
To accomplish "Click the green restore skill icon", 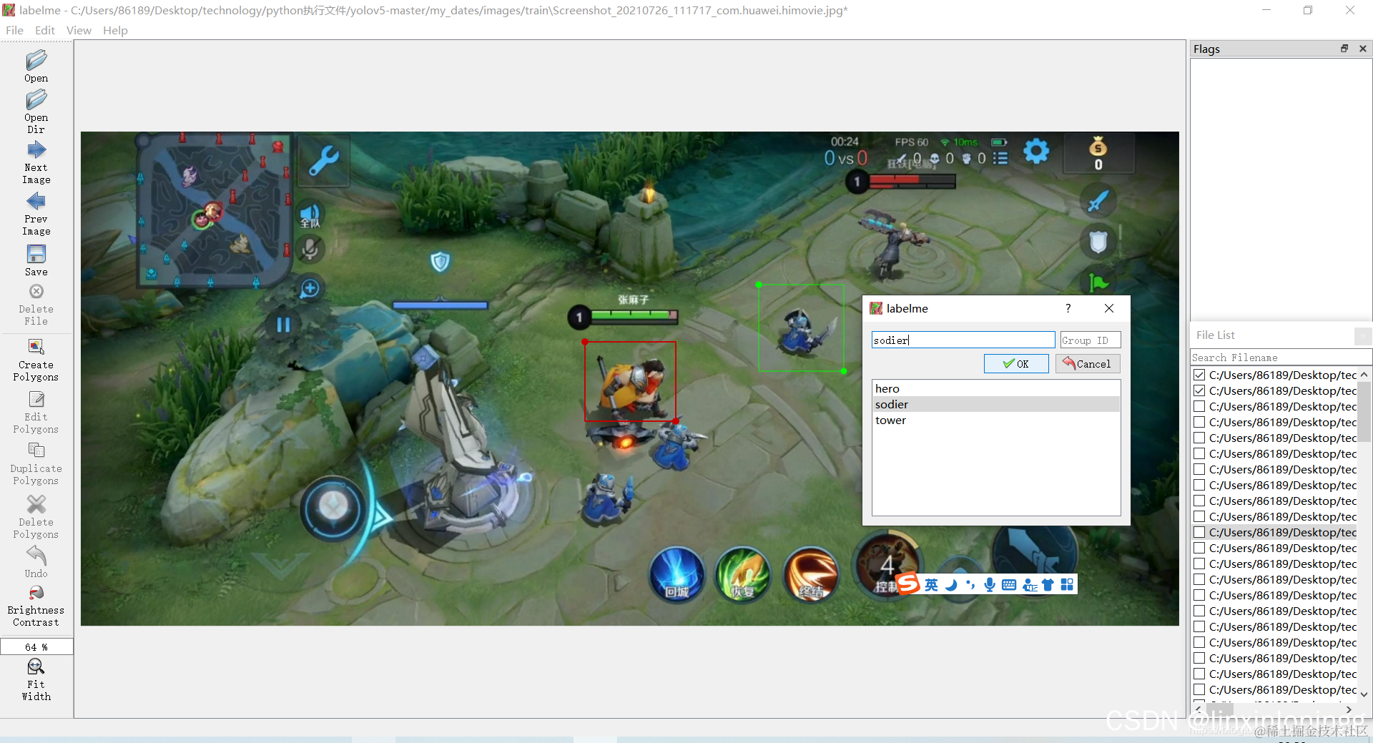I will coord(743,575).
